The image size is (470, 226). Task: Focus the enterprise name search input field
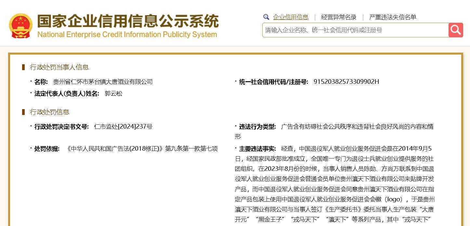pyautogui.click(x=356, y=30)
